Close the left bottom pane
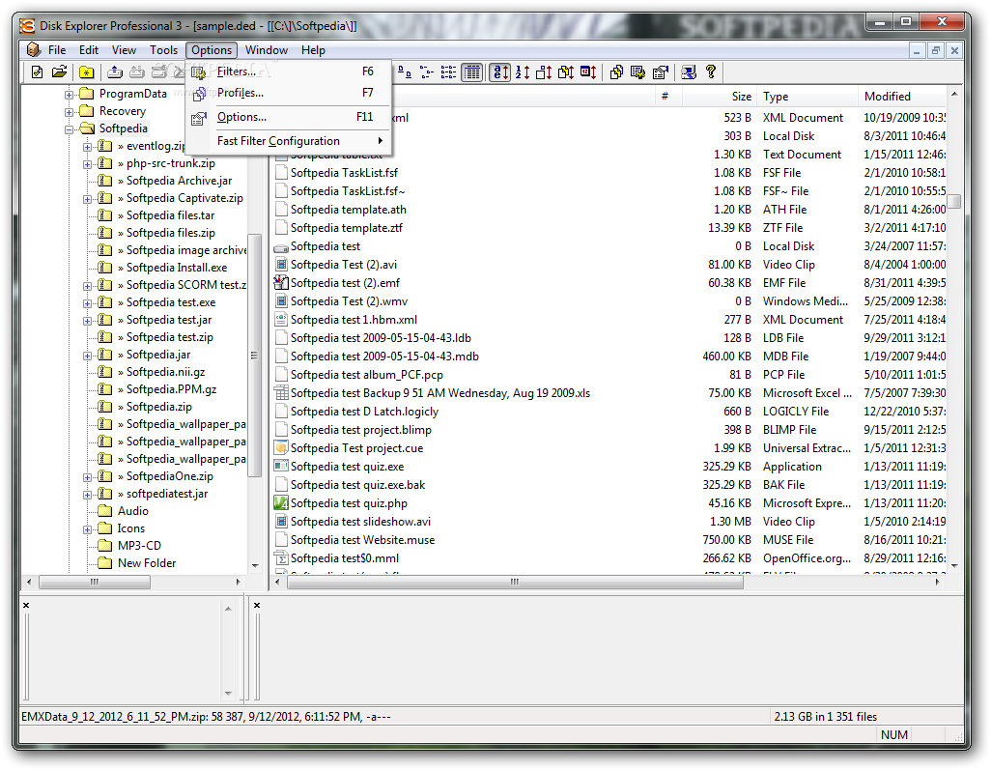991x770 pixels. point(26,605)
